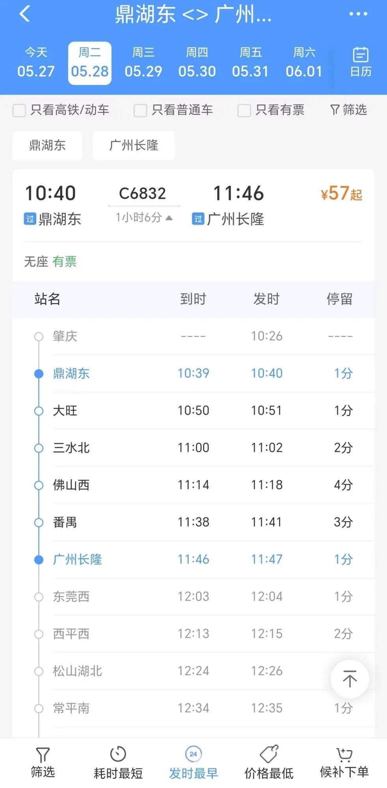Tap the scroll-to-top arrow button
Viewport: 387px width, 788px height.
click(350, 679)
